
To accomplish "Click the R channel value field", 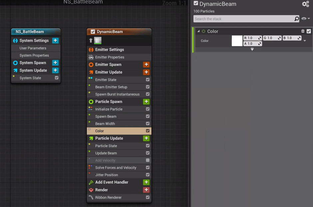I will (252, 38).
